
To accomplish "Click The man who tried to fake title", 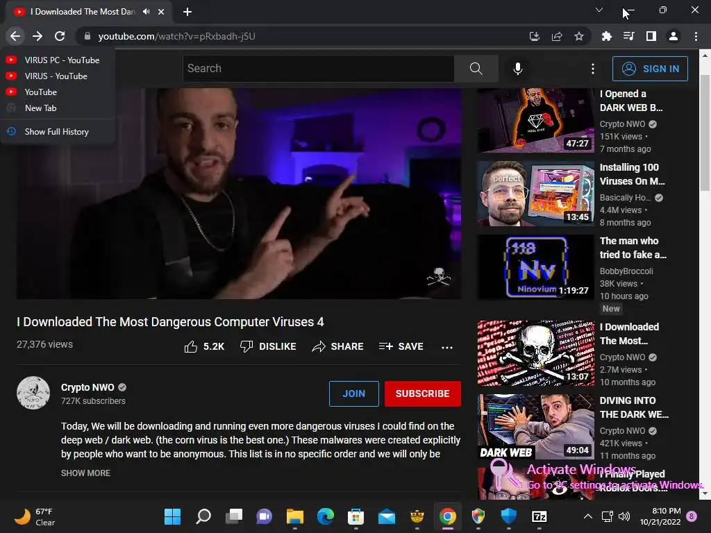I will click(633, 248).
